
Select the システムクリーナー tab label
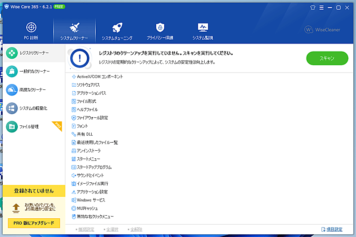(x=74, y=38)
